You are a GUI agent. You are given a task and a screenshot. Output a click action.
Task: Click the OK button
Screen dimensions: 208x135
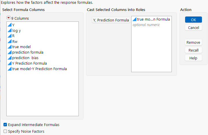pos(193,20)
